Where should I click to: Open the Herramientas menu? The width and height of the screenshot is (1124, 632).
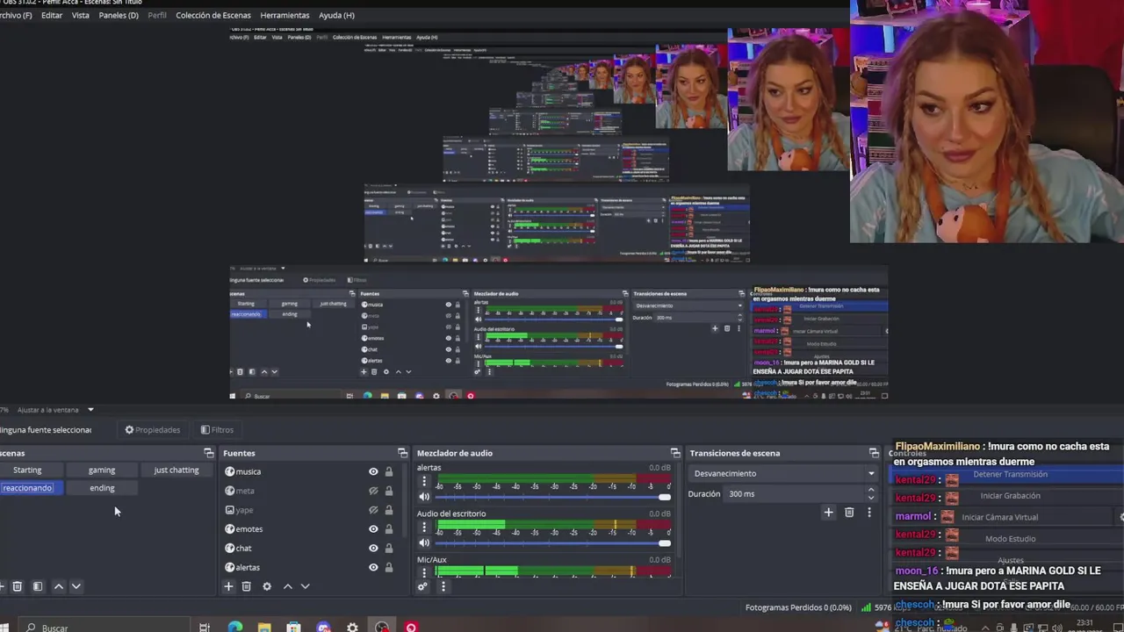(285, 15)
